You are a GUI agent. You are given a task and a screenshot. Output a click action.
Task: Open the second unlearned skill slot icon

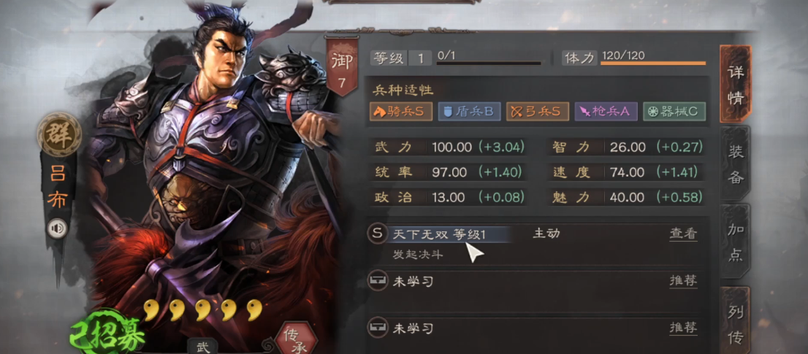(377, 327)
